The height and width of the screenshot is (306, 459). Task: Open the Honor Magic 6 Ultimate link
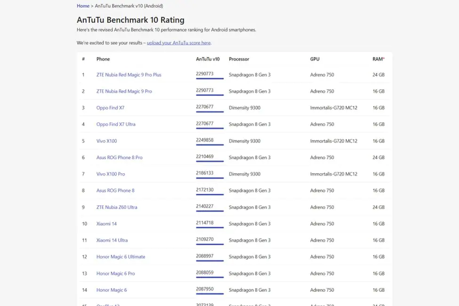tap(121, 257)
